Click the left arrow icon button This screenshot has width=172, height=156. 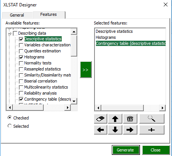(100, 130)
